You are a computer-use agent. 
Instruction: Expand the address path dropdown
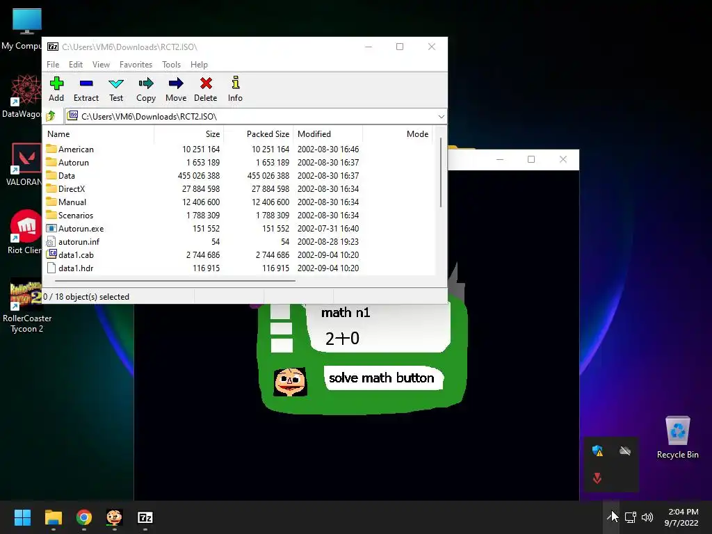tap(441, 117)
